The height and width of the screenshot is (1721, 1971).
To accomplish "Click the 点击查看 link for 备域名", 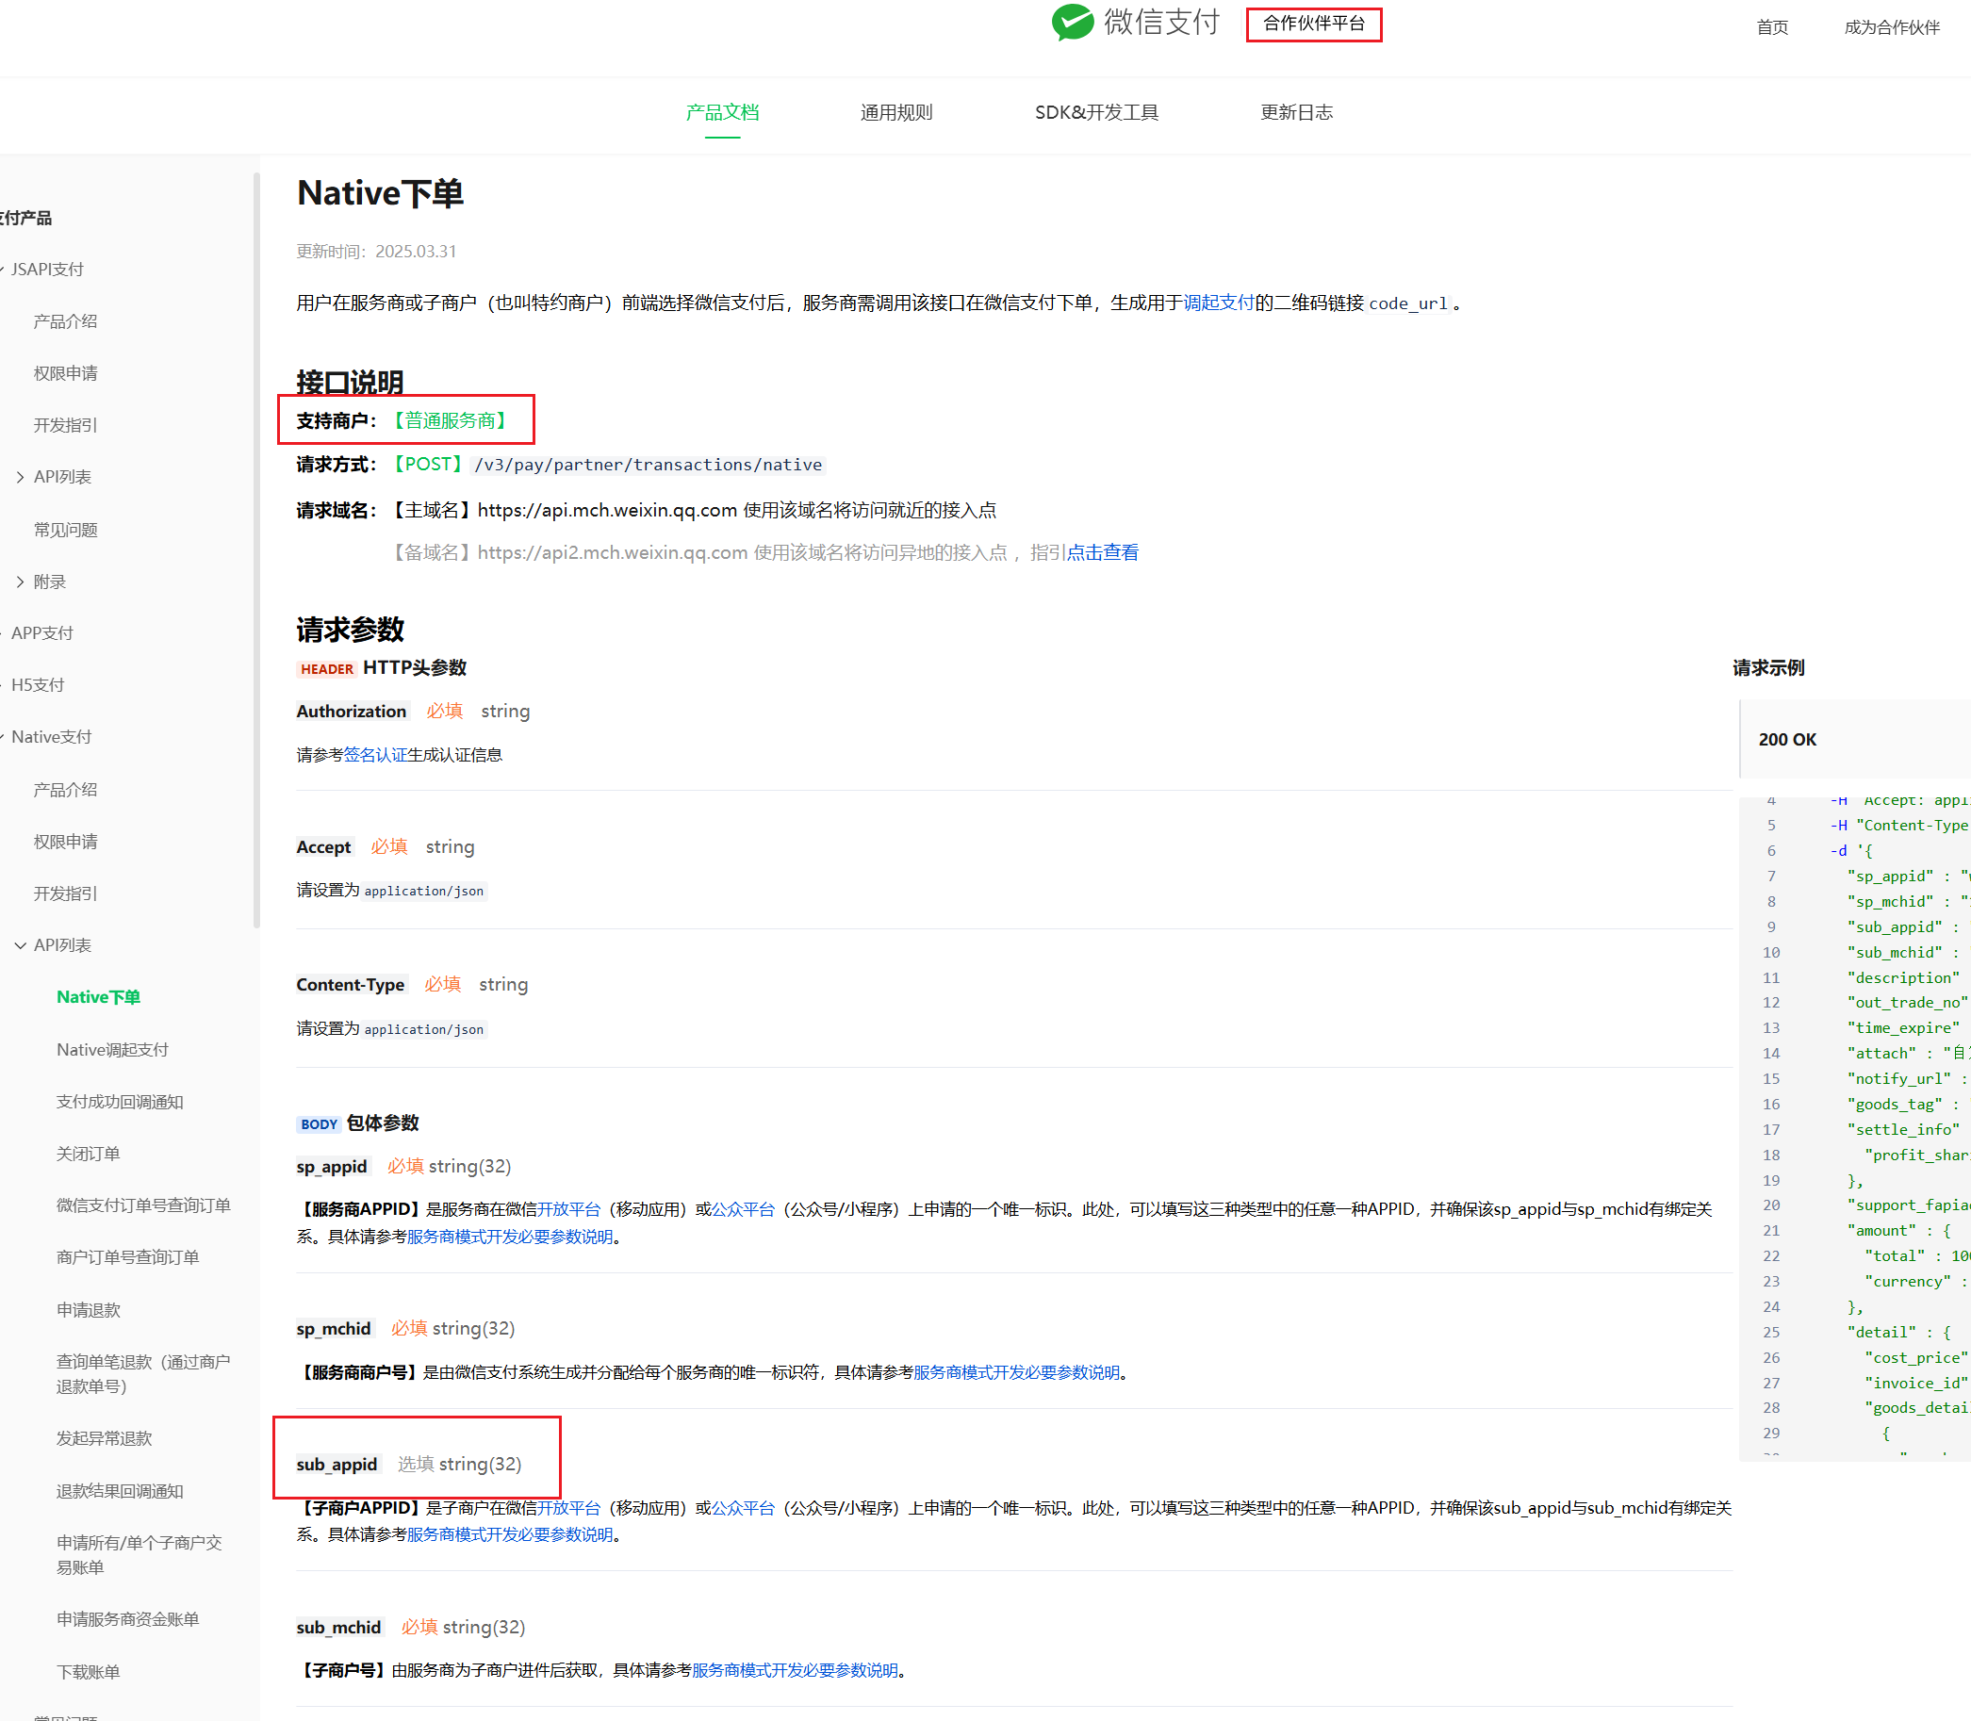I will pyautogui.click(x=1103, y=552).
